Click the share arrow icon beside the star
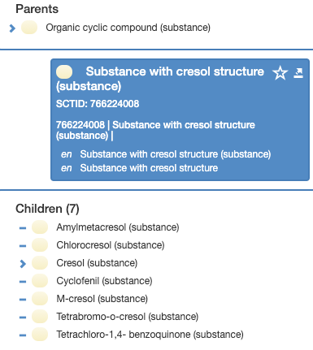The image size is (313, 350). coord(298,73)
